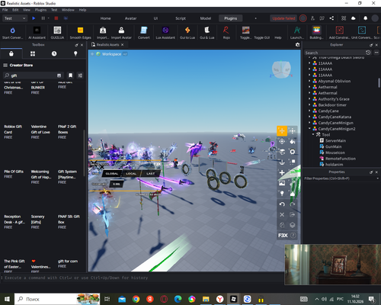Viewport: 381px width, 305px height.
Task: Click the Toolbox recent clock tab
Action: [54, 53]
